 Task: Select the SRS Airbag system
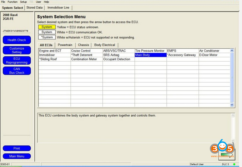[119, 55]
